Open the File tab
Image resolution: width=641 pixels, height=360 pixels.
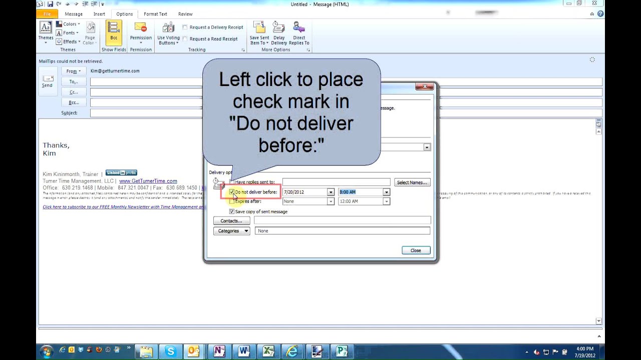pyautogui.click(x=47, y=14)
